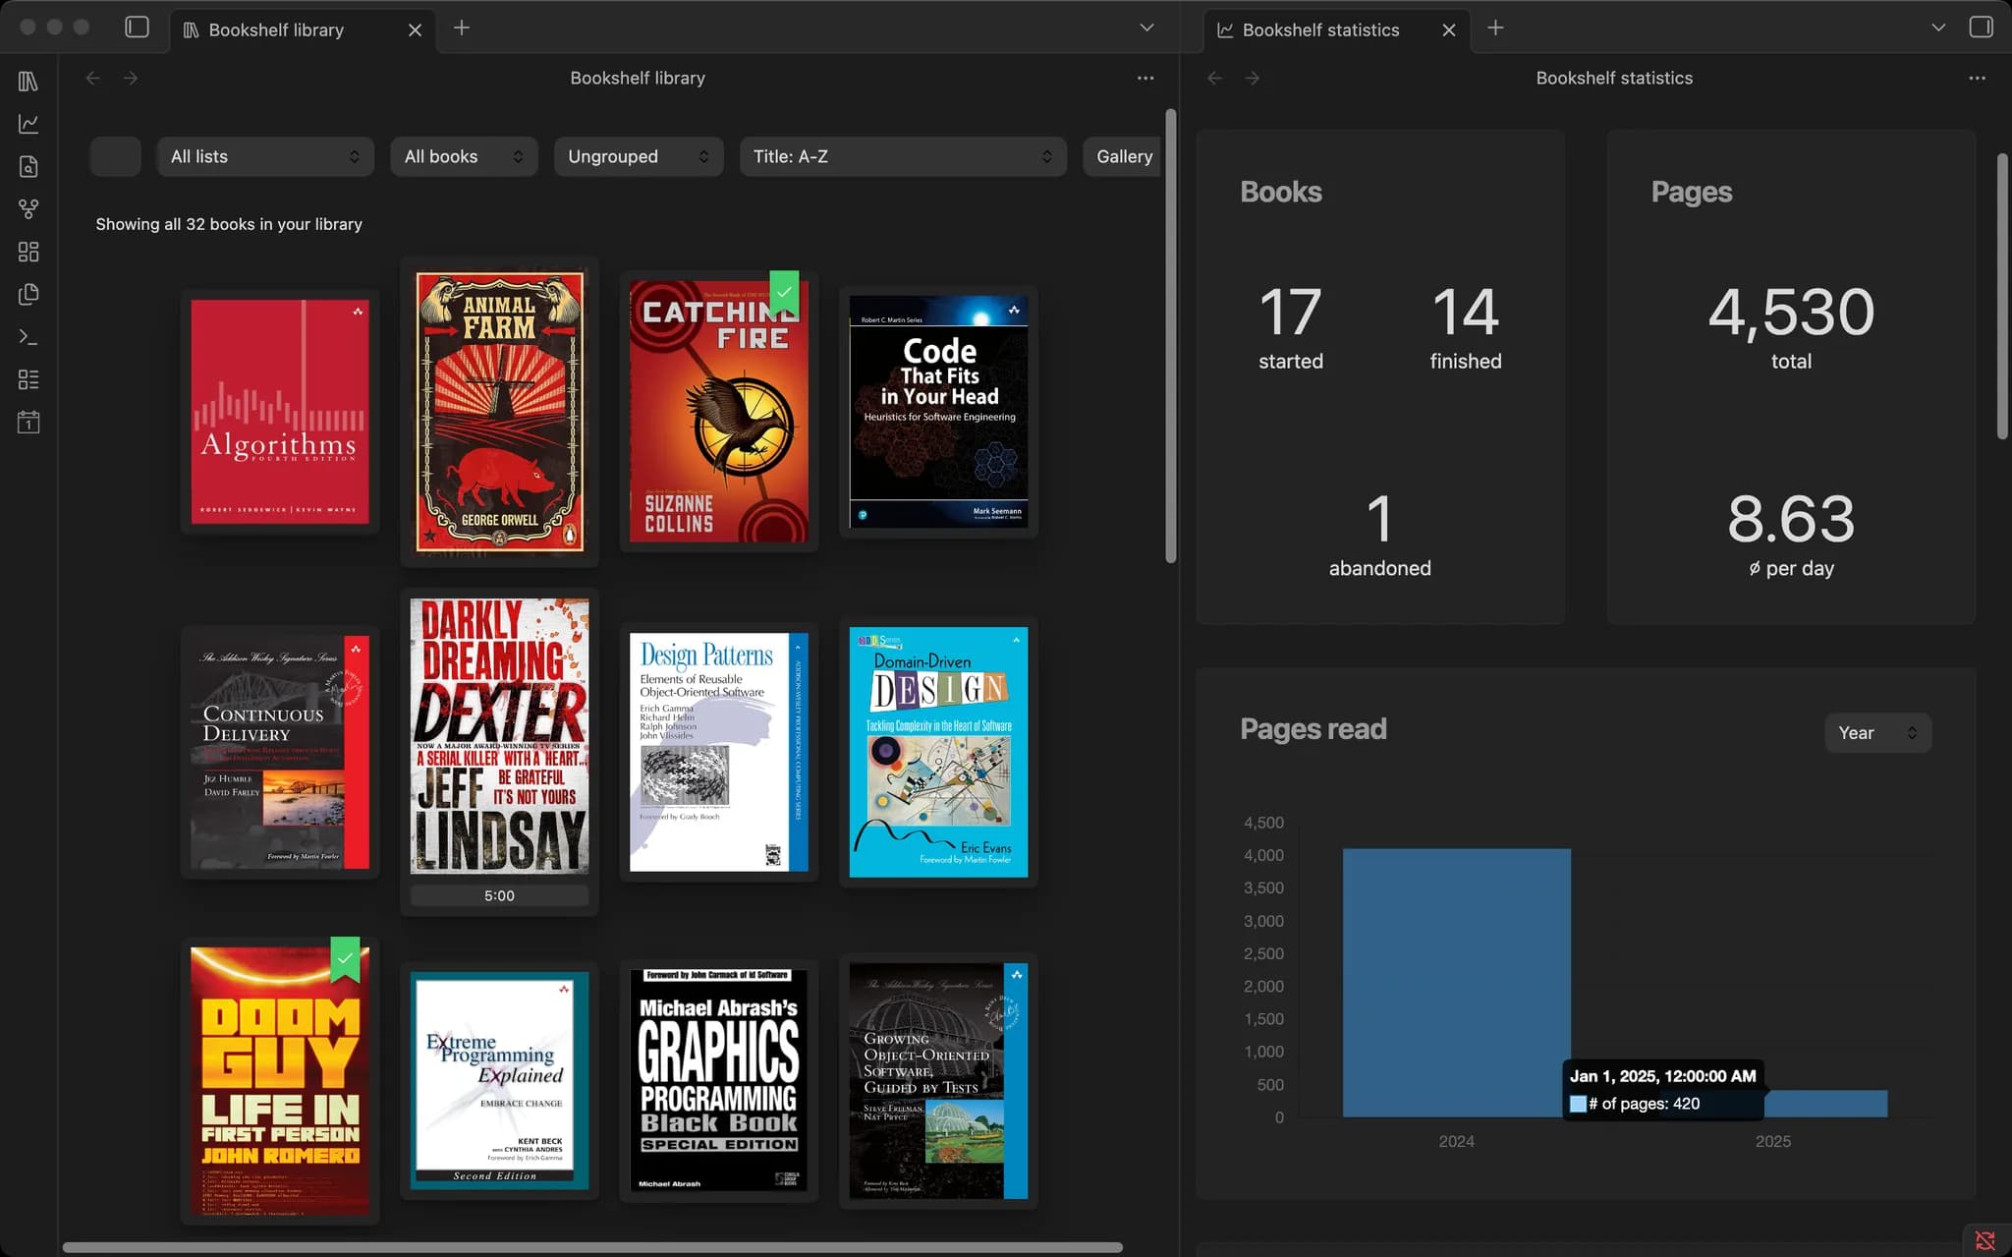Open the Catching Fire book cover
2012x1257 pixels.
coord(719,412)
